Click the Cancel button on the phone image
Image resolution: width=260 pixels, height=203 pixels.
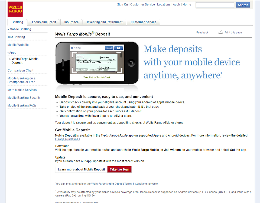point(109,48)
